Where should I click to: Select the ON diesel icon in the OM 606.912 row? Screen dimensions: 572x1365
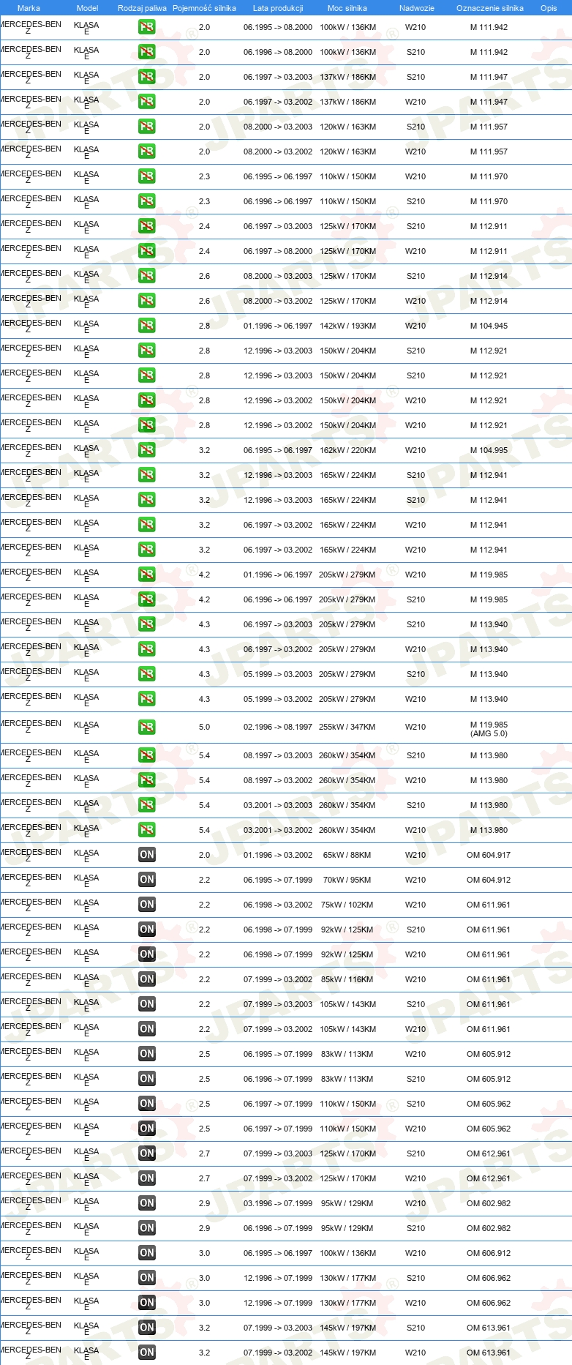click(x=147, y=1253)
